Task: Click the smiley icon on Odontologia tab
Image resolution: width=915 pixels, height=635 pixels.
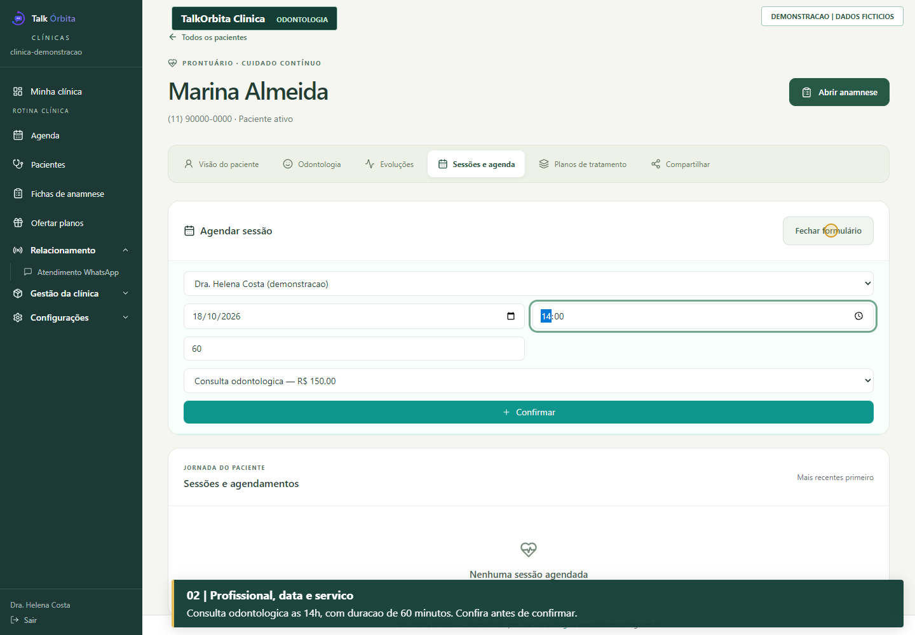Action: click(x=288, y=164)
